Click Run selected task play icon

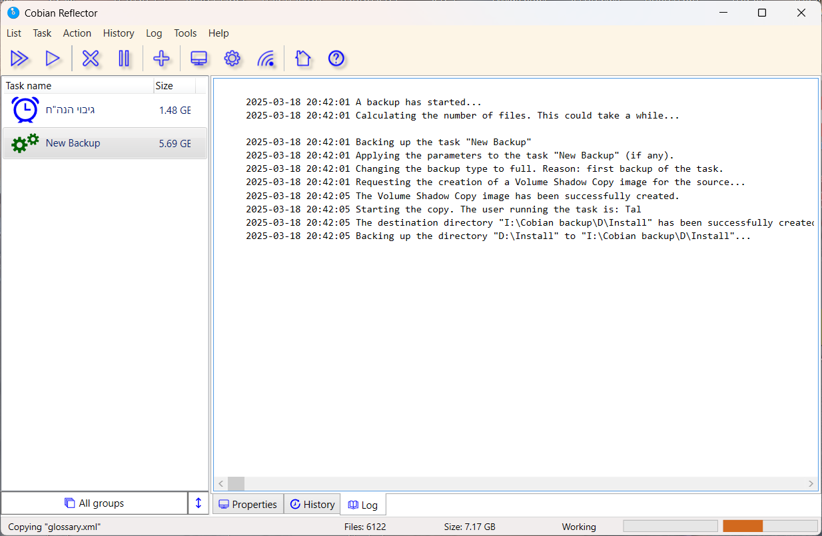53,59
